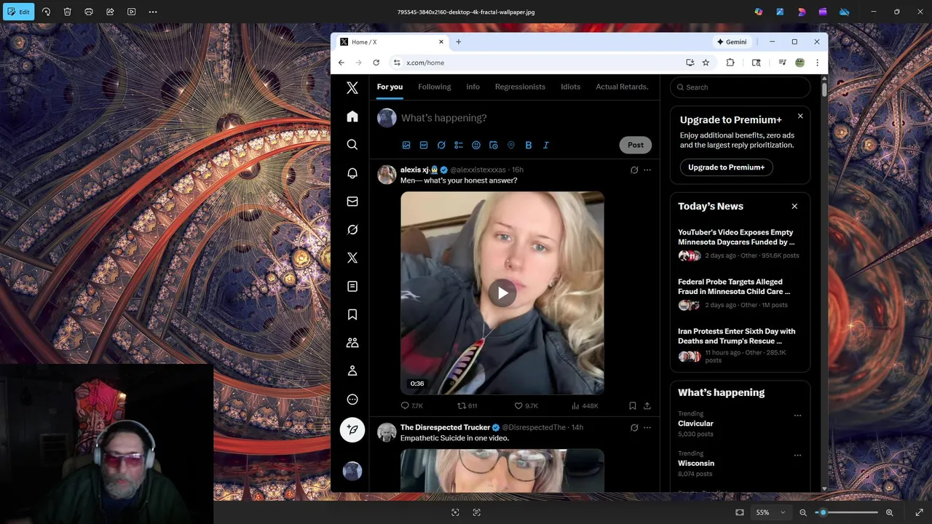This screenshot has width=932, height=524.
Task: Reload the x.com page
Action: tap(376, 63)
